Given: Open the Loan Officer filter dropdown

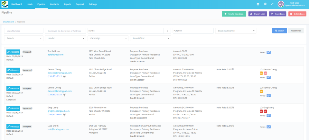Looking at the screenshot, I should click(x=151, y=38).
